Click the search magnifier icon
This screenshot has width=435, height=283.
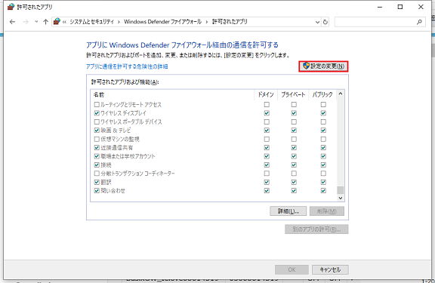tap(419, 22)
